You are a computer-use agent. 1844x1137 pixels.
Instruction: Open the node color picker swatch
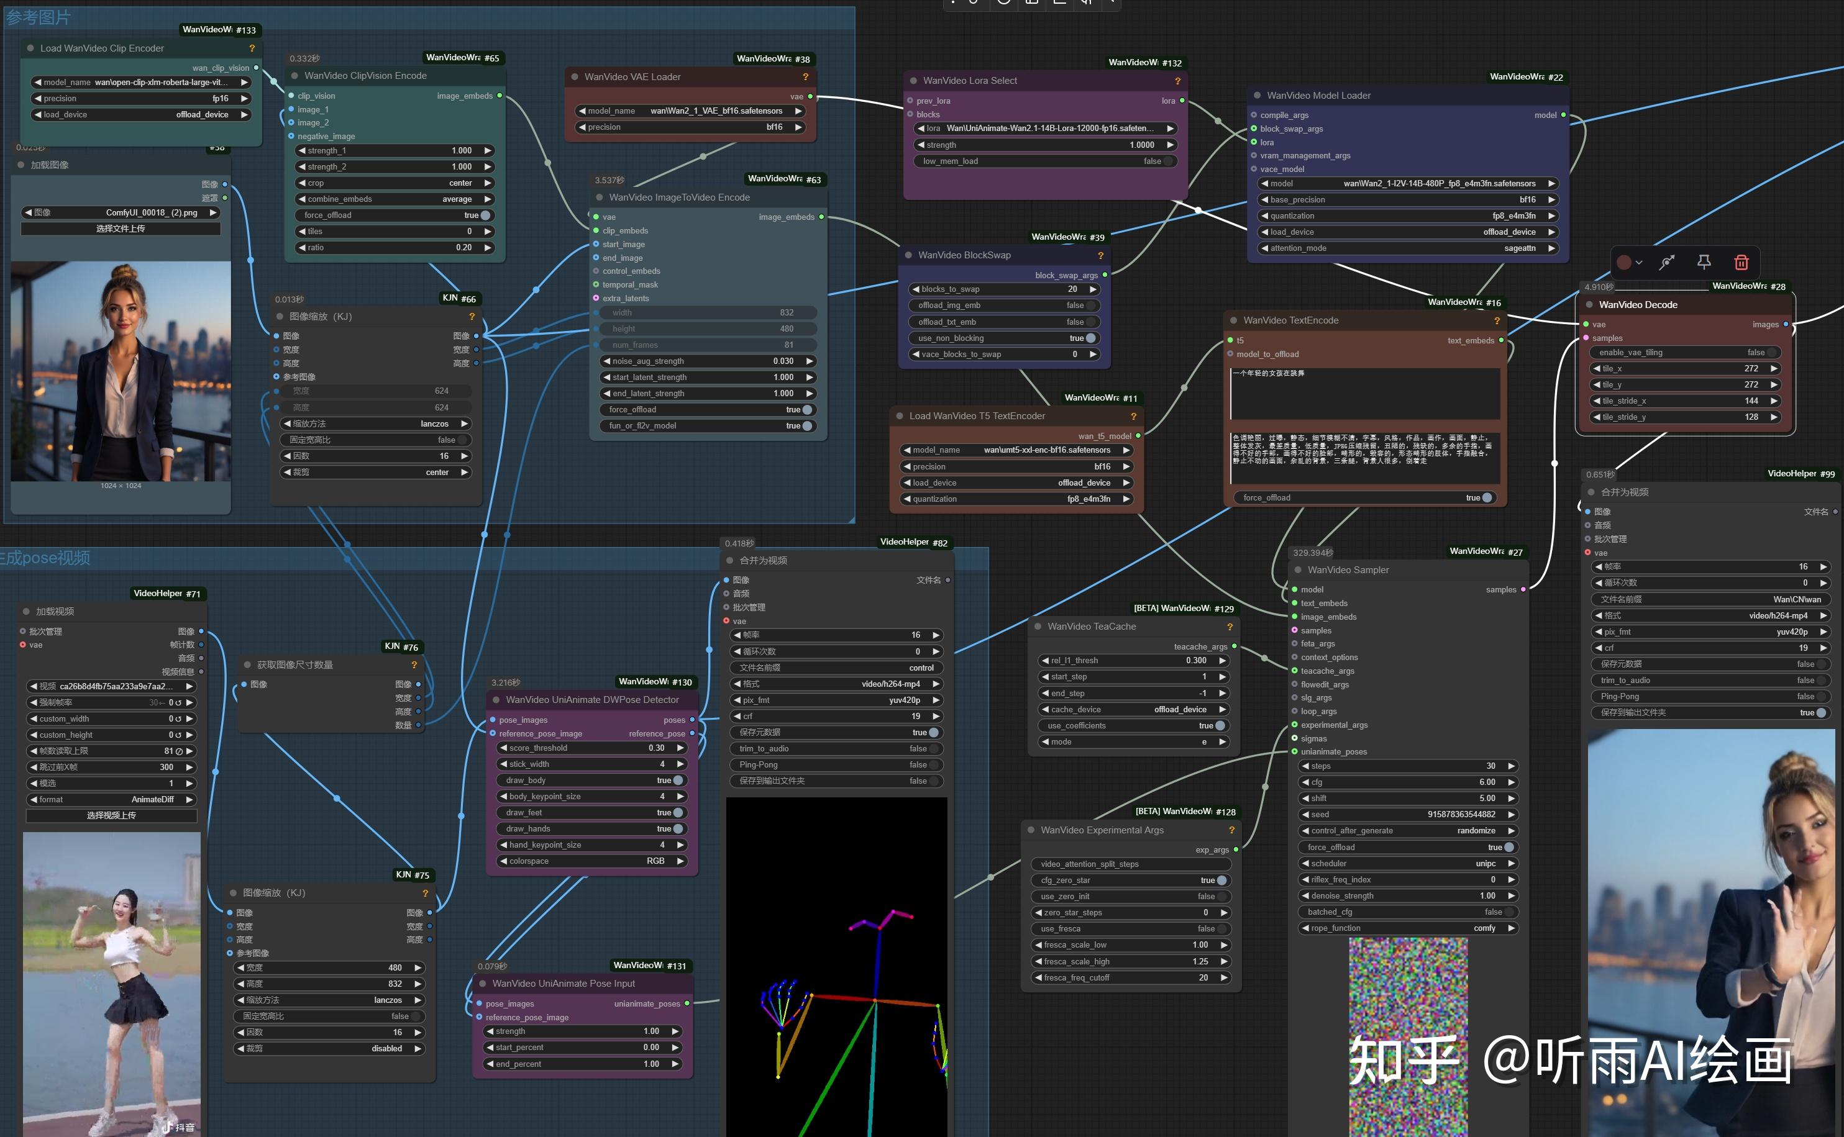[x=1624, y=263]
